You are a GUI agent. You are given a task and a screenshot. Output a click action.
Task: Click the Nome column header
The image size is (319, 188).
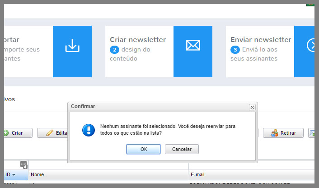tap(108, 174)
